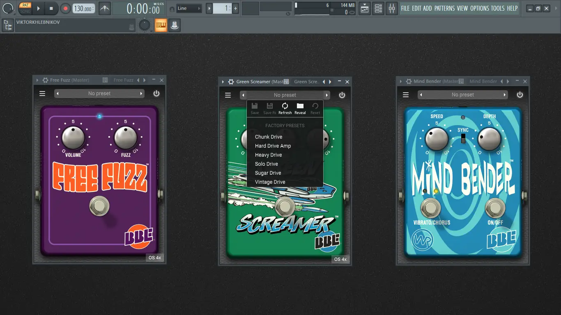Click the typing keyboard to piano icon
This screenshot has height=315, width=561.
pyautogui.click(x=161, y=25)
